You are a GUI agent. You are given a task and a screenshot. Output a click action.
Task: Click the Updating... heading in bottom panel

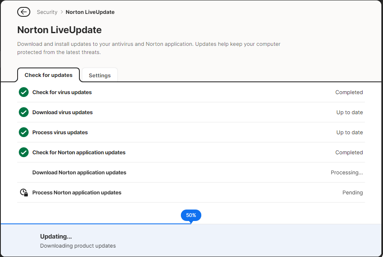[x=56, y=237]
